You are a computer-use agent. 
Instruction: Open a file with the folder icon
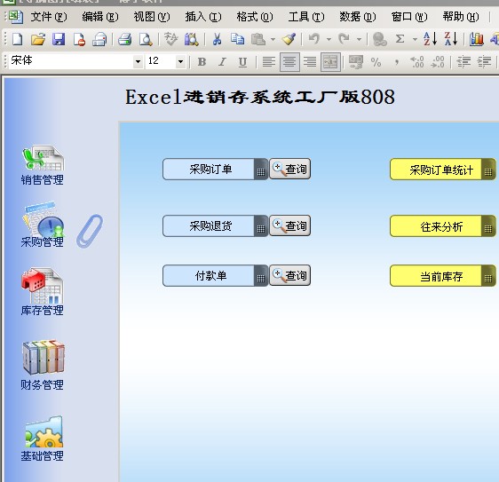(38, 39)
